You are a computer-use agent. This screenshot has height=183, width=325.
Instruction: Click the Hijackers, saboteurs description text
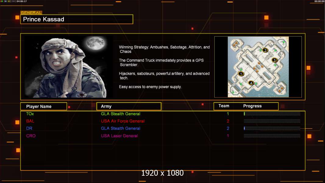click(x=164, y=76)
